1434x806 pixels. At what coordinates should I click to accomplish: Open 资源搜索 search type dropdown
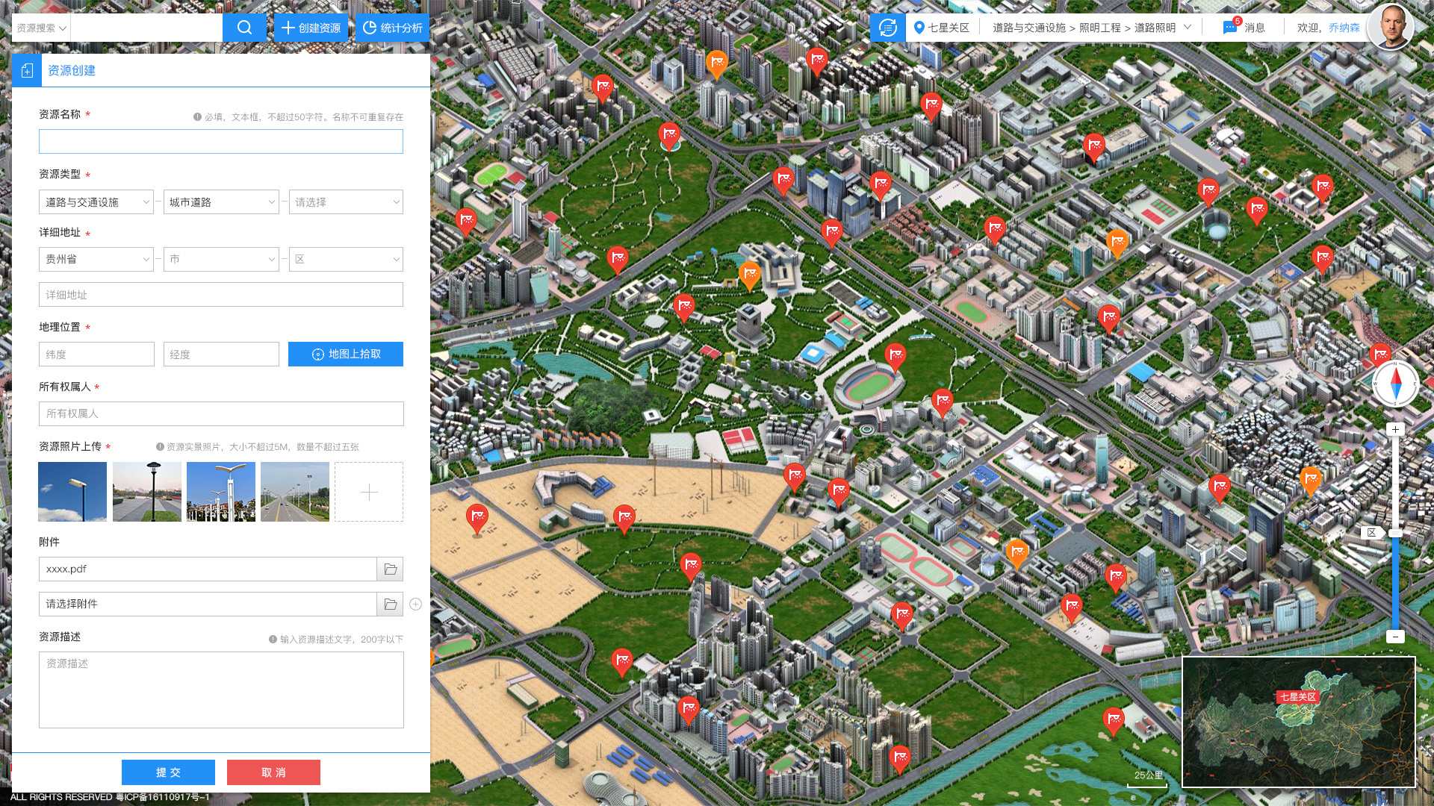point(41,28)
